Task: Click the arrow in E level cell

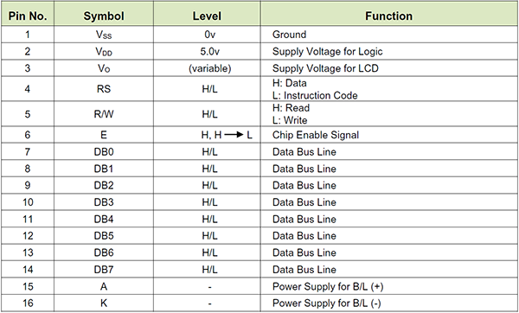Action: (234, 135)
